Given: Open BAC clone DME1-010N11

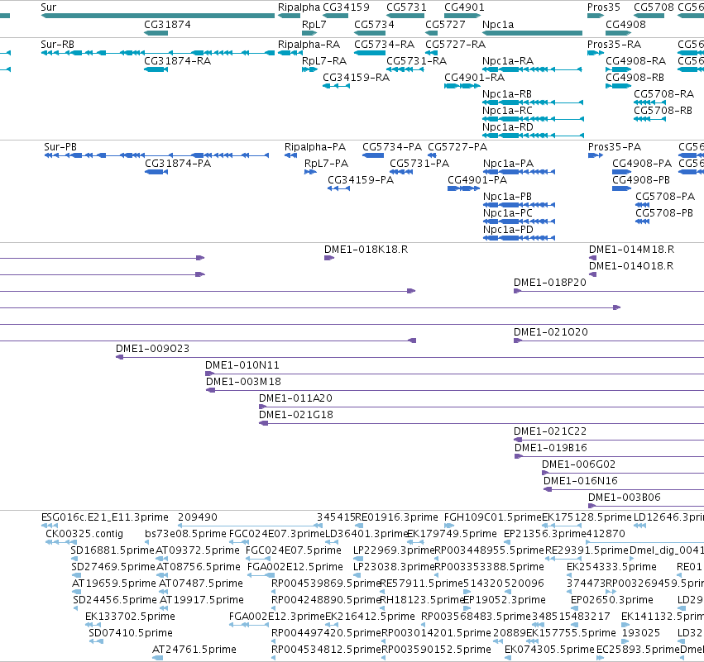Looking at the screenshot, I should pos(454,374).
